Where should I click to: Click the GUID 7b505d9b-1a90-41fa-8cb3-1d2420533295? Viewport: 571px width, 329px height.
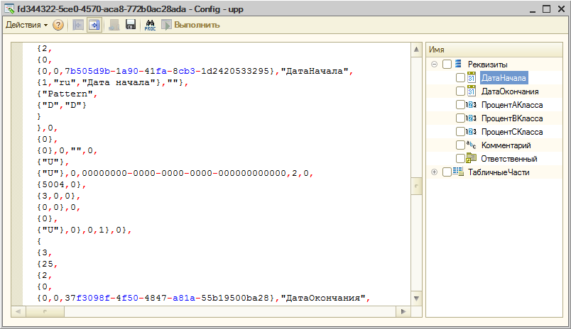point(167,71)
